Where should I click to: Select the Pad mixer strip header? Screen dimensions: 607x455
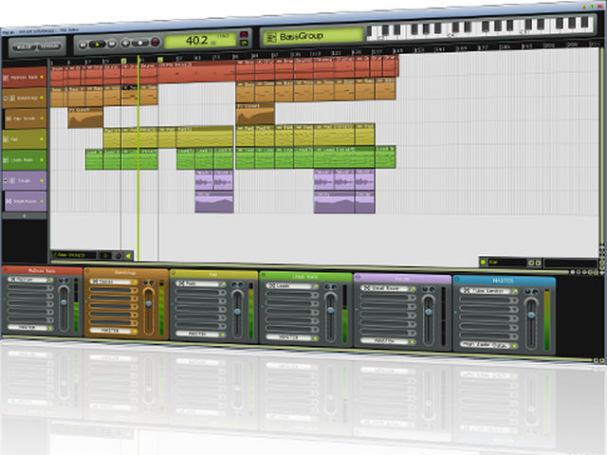pyautogui.click(x=213, y=274)
